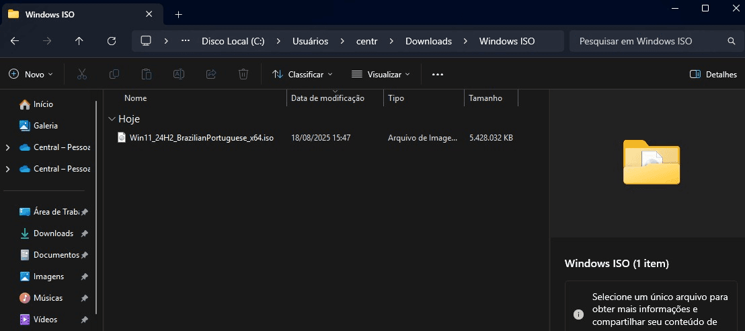This screenshot has height=331, width=745.
Task: Toggle the Detalhes pane button
Action: [713, 75]
